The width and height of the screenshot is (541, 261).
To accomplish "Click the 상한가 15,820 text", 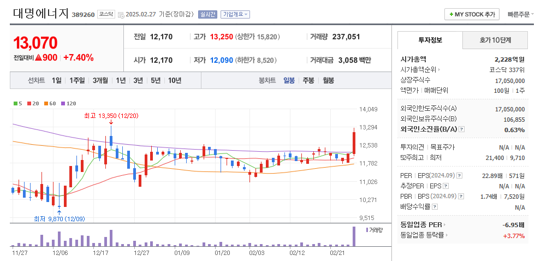I will pyautogui.click(x=257, y=37).
